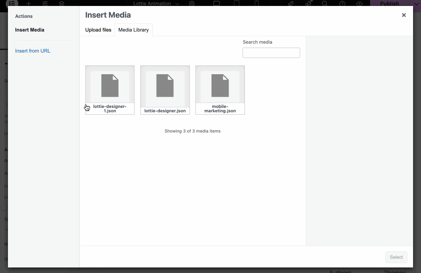This screenshot has width=421, height=273.
Task: Open the Jetpack rocket icon
Action: [x=291, y=4]
